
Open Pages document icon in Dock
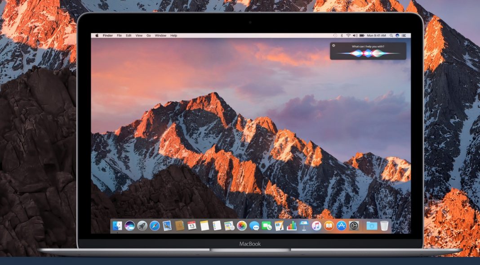(x=279, y=226)
